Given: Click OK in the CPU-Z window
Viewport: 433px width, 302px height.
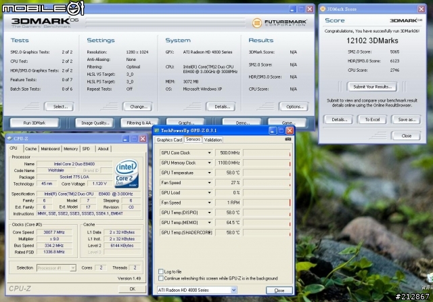Looking at the screenshot, I should pyautogui.click(x=133, y=289).
